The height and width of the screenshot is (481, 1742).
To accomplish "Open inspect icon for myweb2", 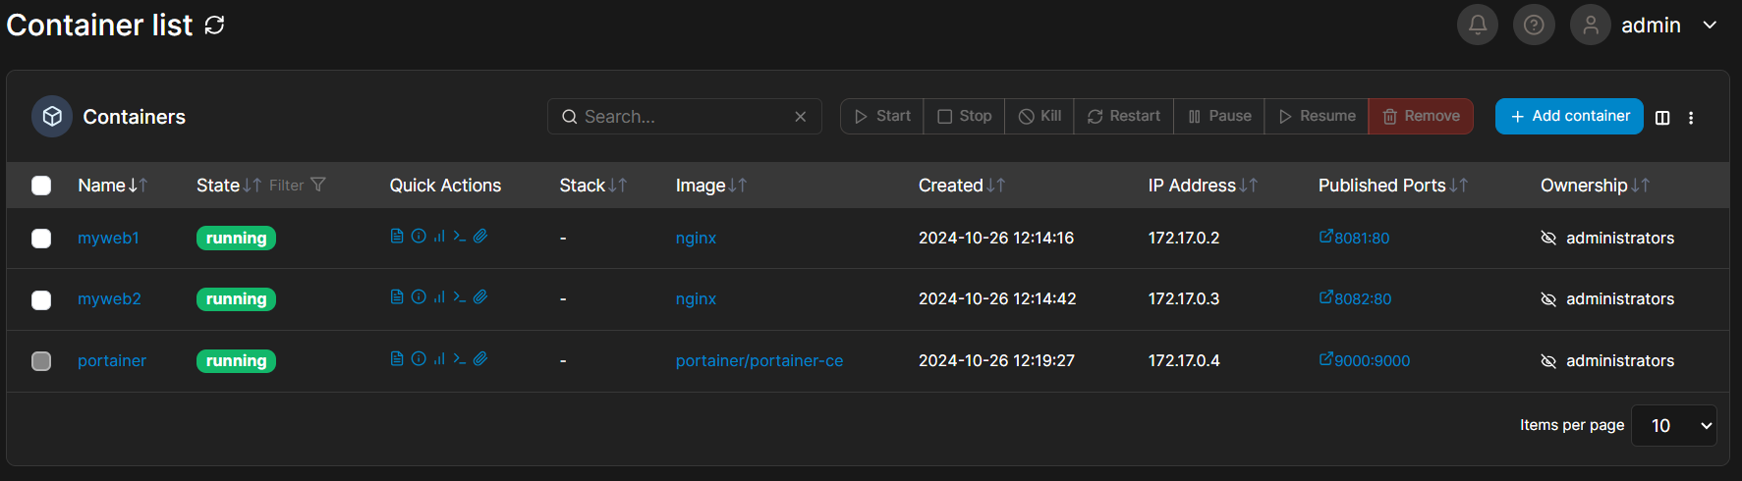I will tap(419, 296).
